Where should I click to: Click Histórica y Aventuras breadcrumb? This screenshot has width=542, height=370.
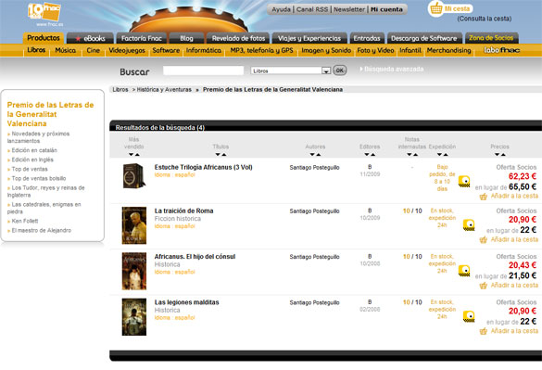[164, 89]
